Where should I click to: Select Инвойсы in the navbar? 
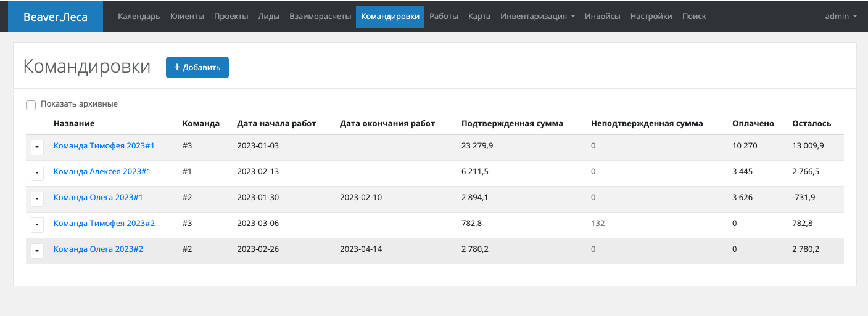click(x=602, y=17)
